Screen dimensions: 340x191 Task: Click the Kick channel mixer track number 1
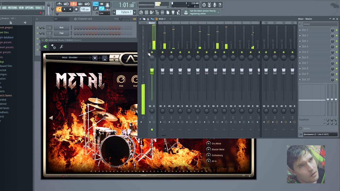pyautogui.click(x=49, y=28)
